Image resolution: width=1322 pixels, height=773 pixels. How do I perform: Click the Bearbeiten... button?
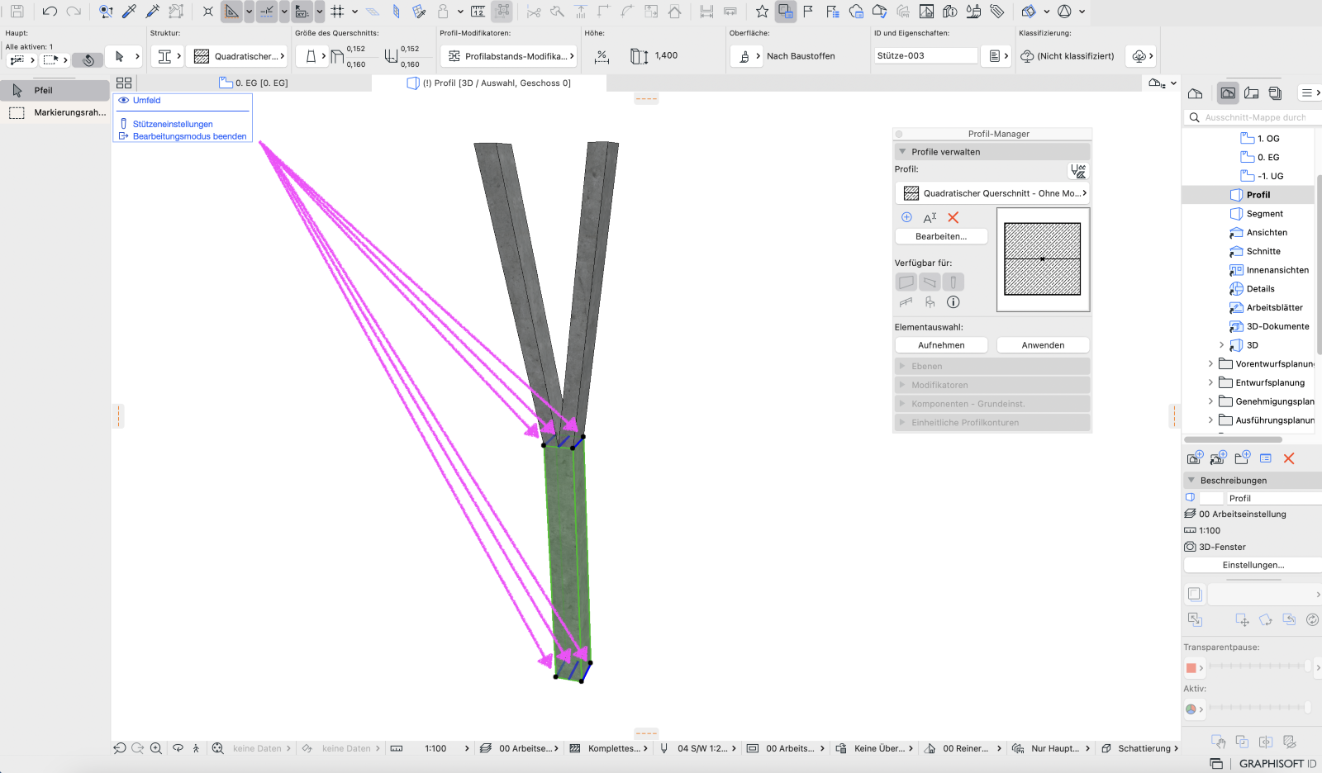[x=941, y=236]
